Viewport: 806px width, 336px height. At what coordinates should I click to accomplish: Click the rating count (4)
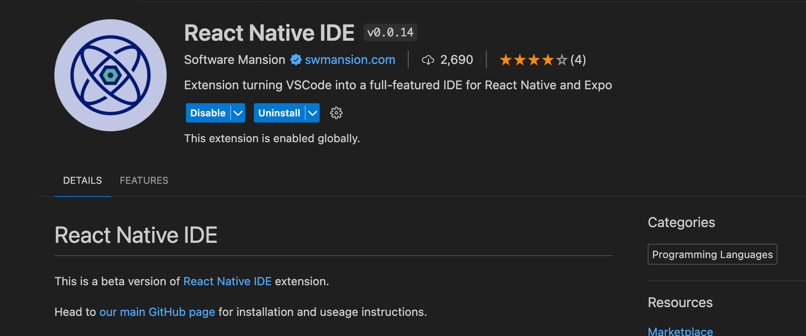tap(578, 59)
